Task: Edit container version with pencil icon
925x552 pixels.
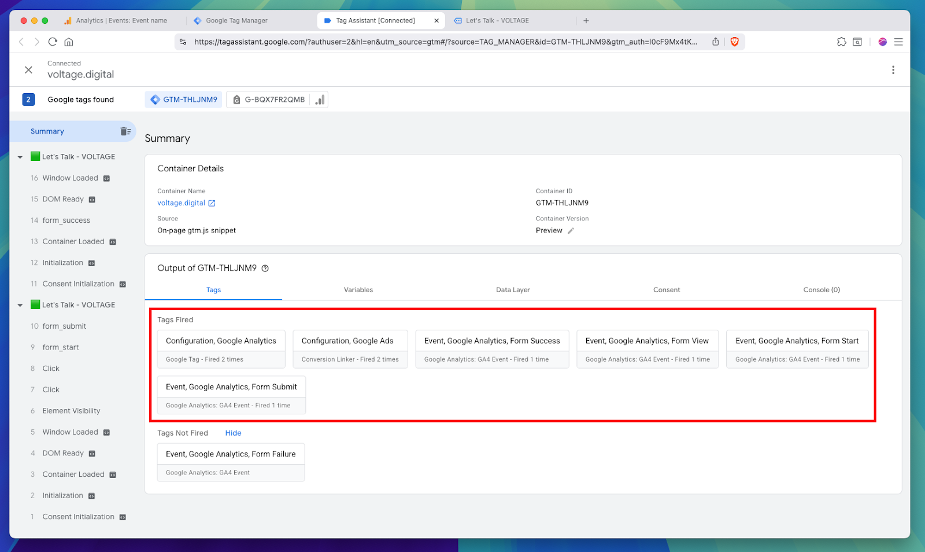Action: [x=571, y=231]
